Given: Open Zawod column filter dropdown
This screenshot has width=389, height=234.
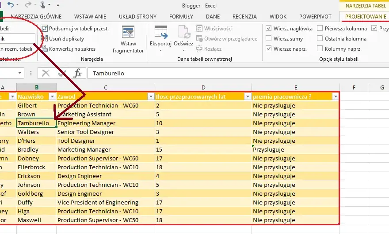Looking at the screenshot, I should [151, 97].
